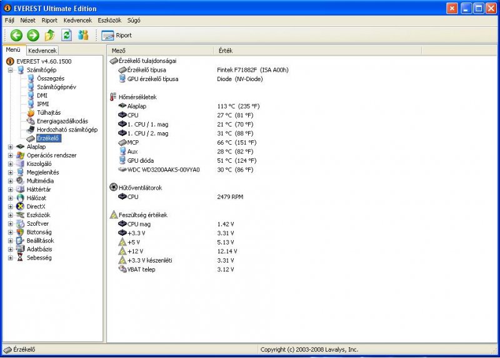The image size is (500, 358).
Task: Click the Alaplap motherboard icon in tree
Action: tap(21, 147)
